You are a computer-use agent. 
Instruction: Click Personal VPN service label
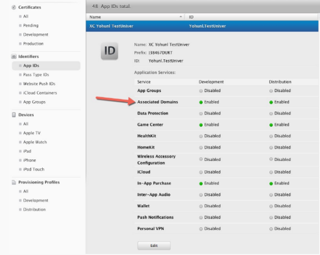pyautogui.click(x=150, y=229)
